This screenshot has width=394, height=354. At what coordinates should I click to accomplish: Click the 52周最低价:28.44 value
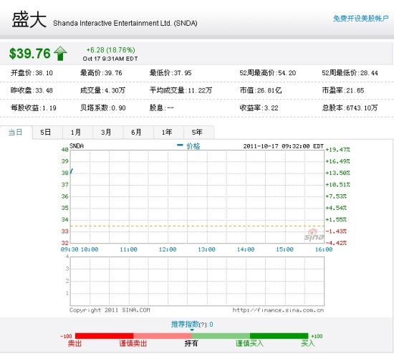(x=350, y=73)
